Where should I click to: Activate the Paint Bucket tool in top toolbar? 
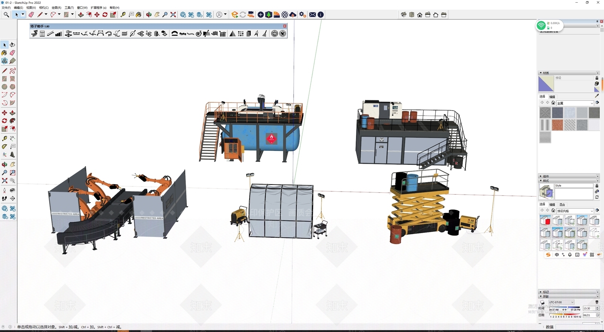tap(139, 15)
